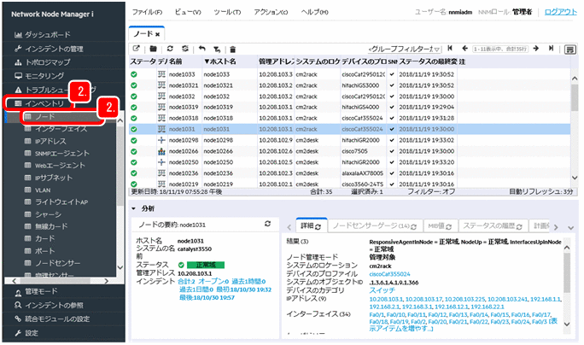
Task: Toggle the checkmark in the node10319 row
Action: tap(391, 106)
